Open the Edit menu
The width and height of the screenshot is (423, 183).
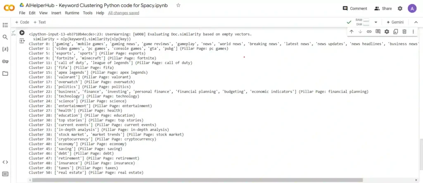pos(32,13)
